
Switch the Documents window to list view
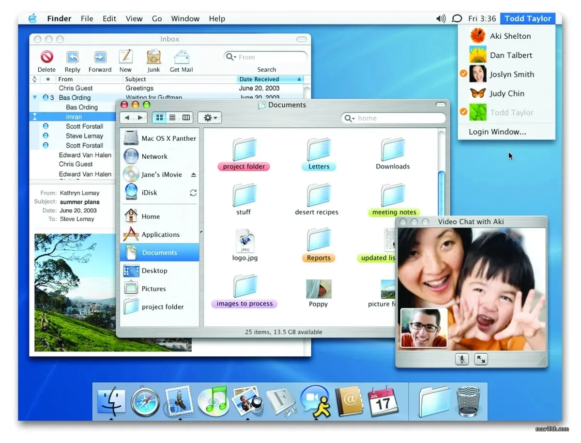tap(172, 117)
